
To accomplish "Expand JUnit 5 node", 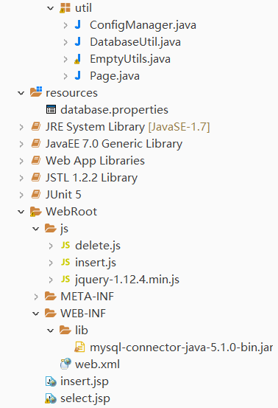I will coord(21,195).
